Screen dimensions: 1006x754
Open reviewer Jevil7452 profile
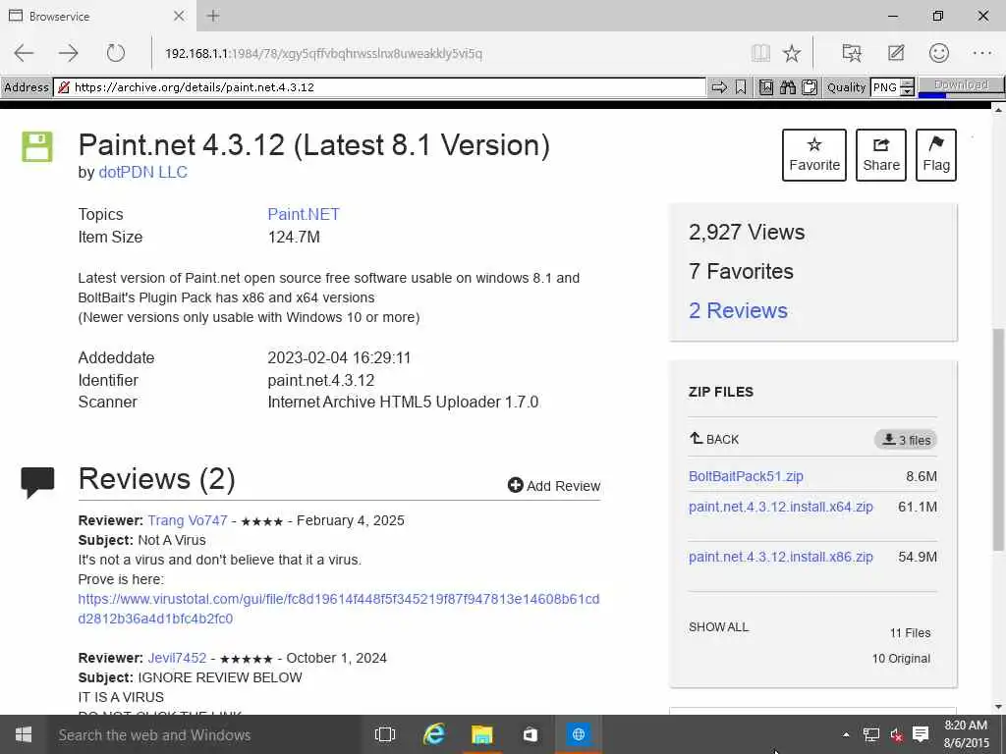[x=177, y=658]
